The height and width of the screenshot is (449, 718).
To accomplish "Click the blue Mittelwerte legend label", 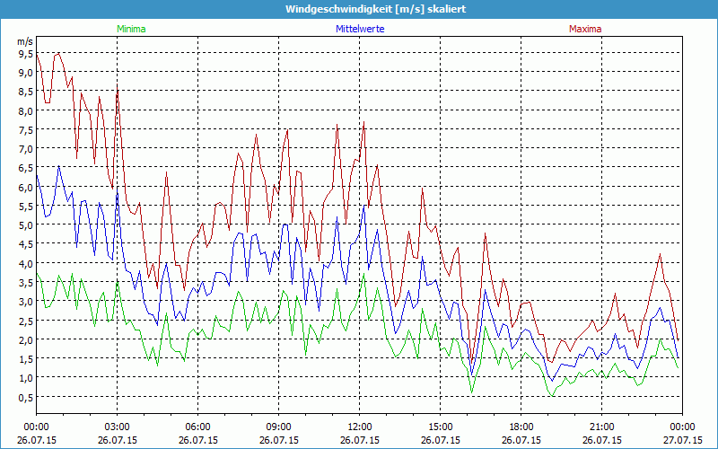I will [360, 29].
